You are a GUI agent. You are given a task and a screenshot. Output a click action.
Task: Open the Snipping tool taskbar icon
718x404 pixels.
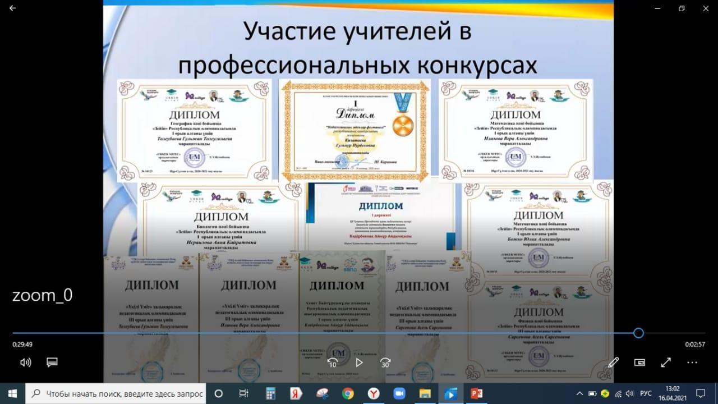pos(322,393)
